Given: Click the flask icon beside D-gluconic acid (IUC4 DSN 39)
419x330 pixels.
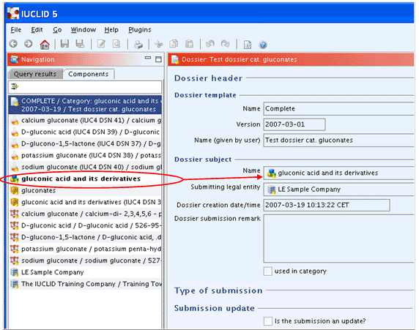Looking at the screenshot, I should (15, 132).
